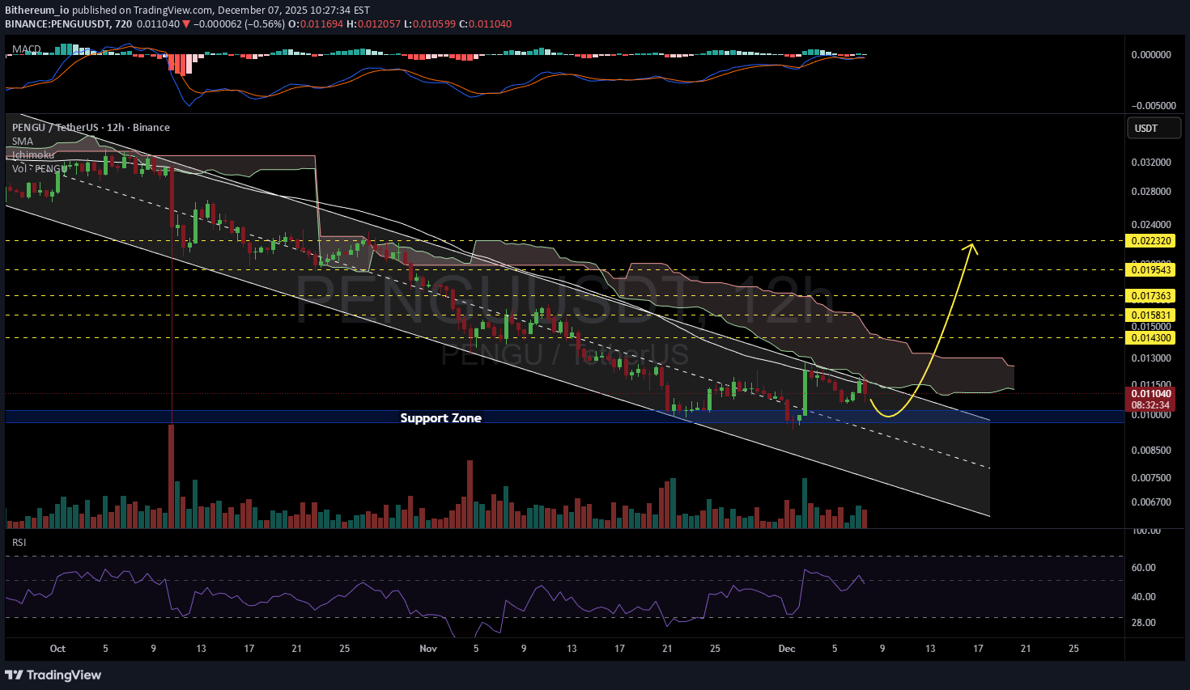Viewport: 1190px width, 690px height.
Task: Click the red down-triangle price change indicator
Action: [186, 24]
